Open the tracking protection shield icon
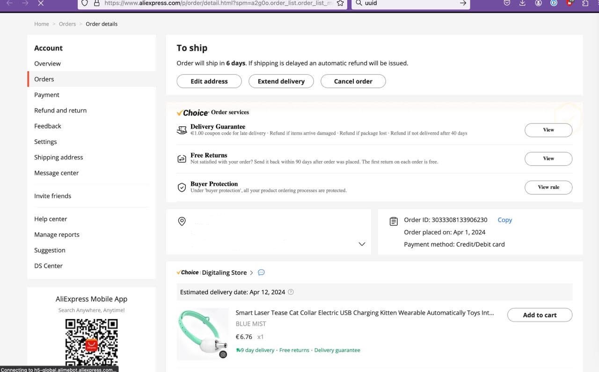The image size is (599, 372). 84,3
